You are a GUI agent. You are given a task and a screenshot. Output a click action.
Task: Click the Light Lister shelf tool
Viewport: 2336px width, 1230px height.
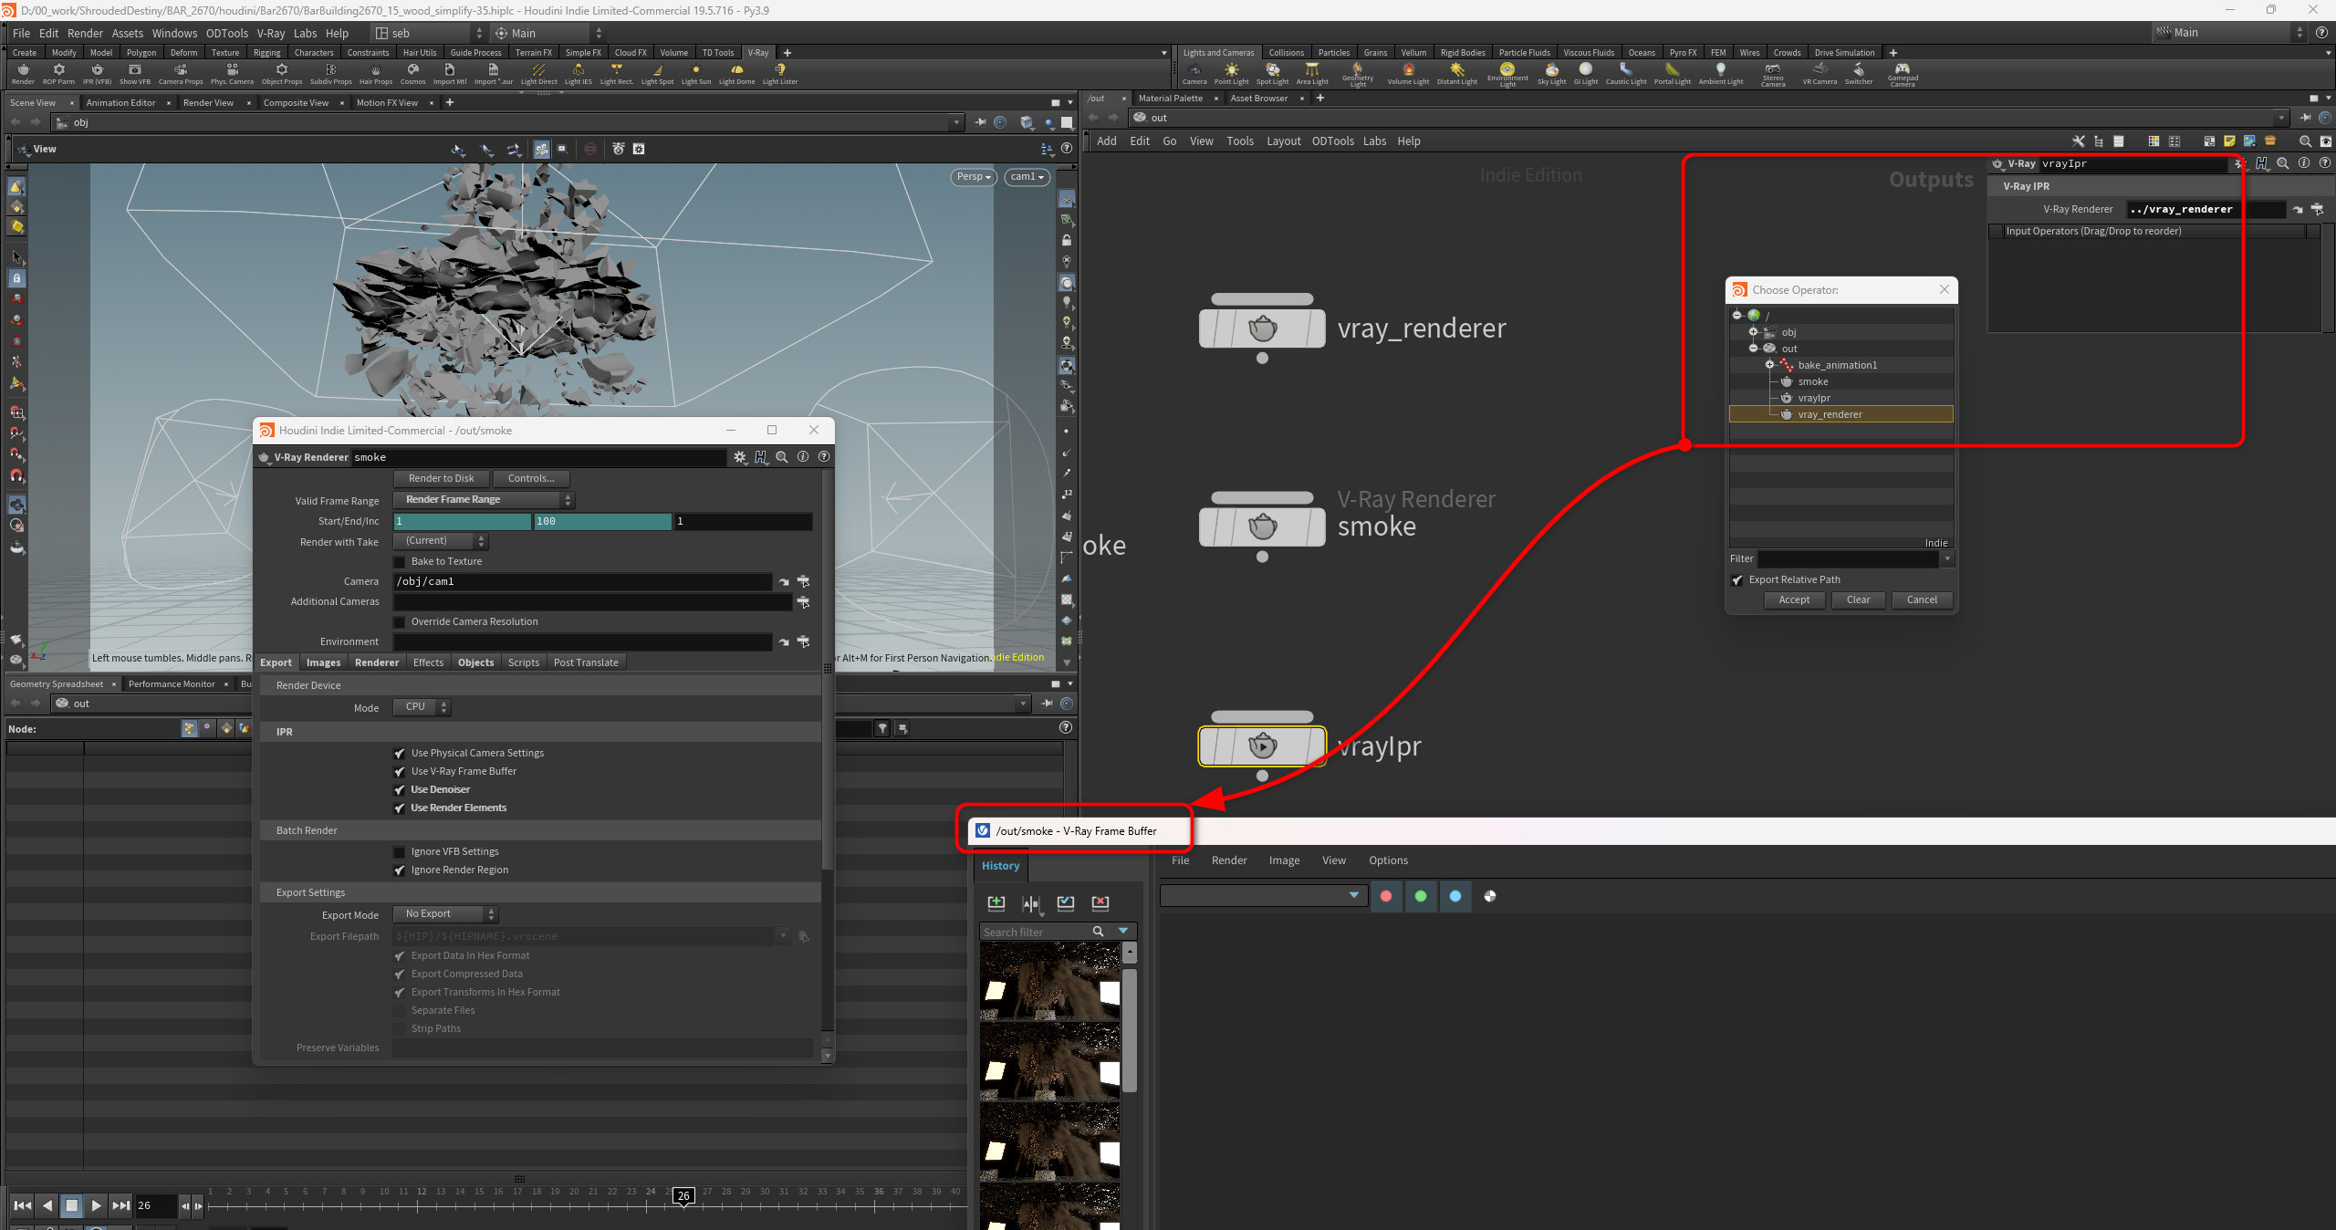click(780, 73)
